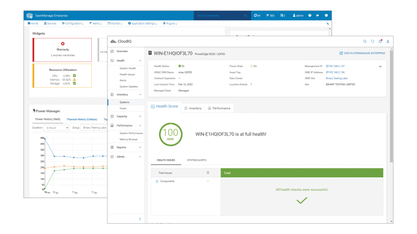Collapse the CloudIQ sidebar arrow
This screenshot has width=417, height=234.
tap(140, 219)
